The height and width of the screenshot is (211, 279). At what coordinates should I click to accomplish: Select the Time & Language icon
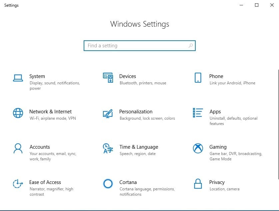point(108,148)
